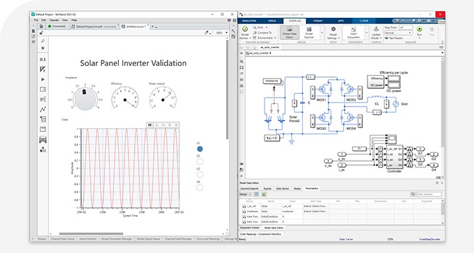Image resolution: width=474 pixels, height=253 pixels.
Task: Click the Connected status button in VeriStand
Action: [x=57, y=26]
